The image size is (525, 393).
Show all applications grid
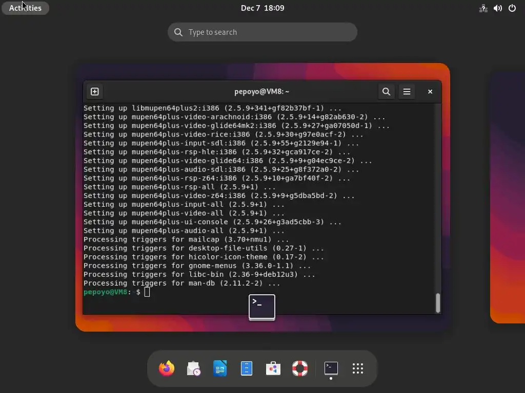point(357,368)
